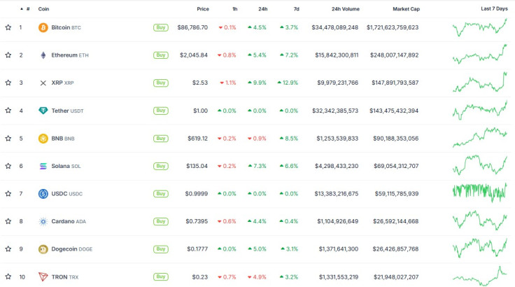515x287 pixels.
Task: Click Dogecoin market cap $26,426,857,768
Action: 395,249
